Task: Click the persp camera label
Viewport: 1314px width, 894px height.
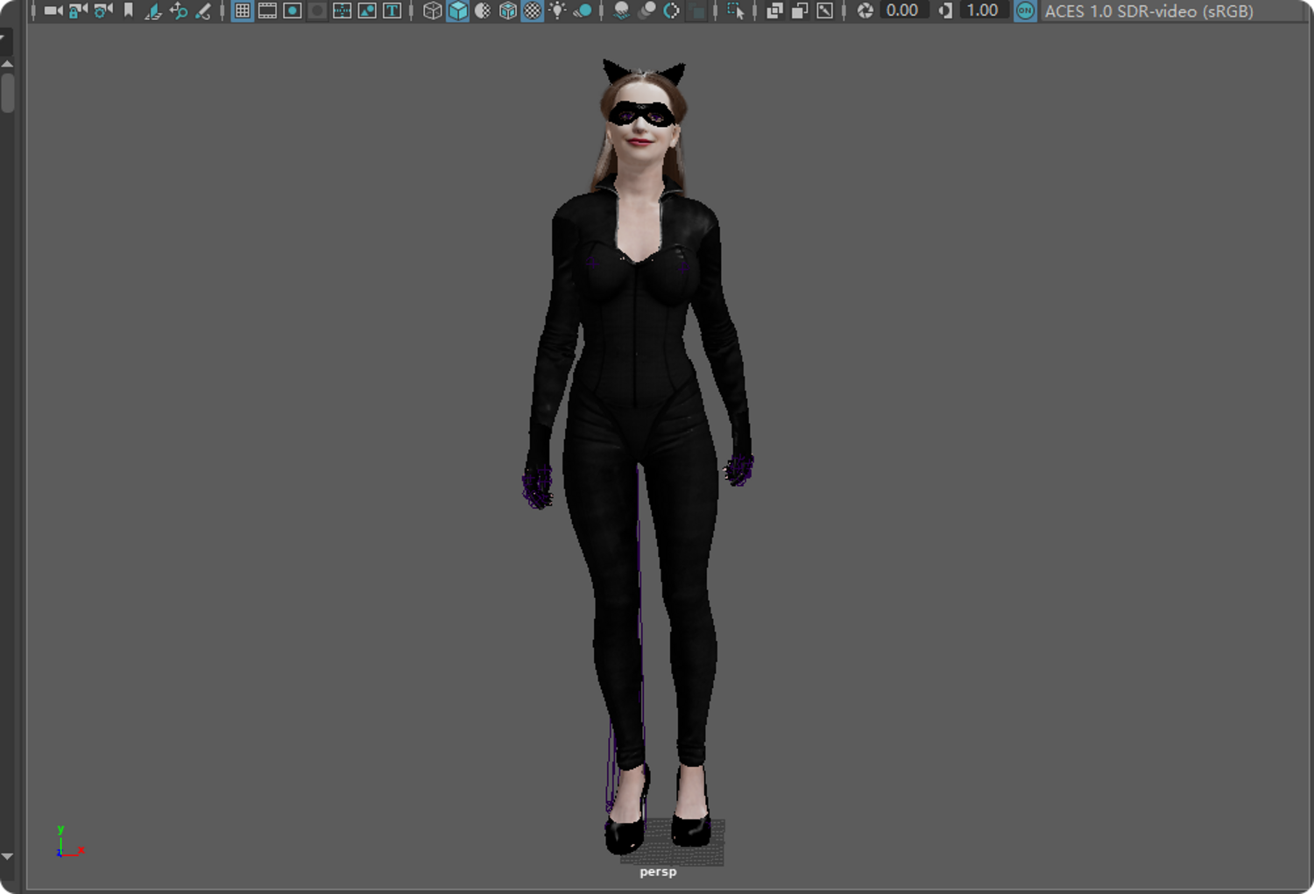Action: pos(658,871)
